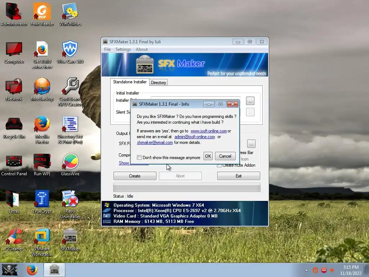
Task: Open Foxit Reader desktop icon
Action: pyautogui.click(x=42, y=14)
